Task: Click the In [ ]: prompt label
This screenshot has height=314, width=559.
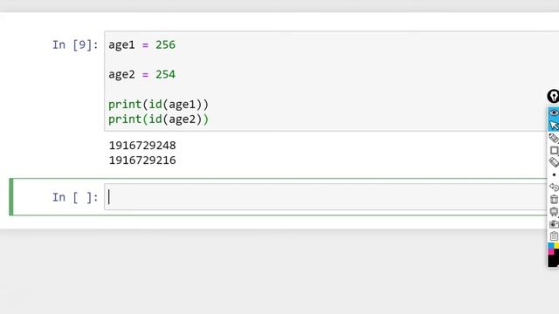Action: pos(75,197)
